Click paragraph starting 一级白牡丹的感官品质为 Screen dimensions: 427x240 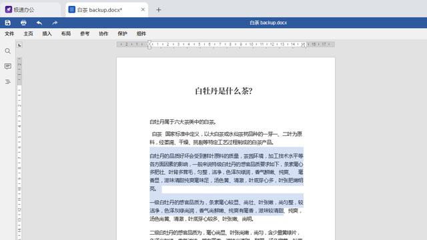point(226,211)
